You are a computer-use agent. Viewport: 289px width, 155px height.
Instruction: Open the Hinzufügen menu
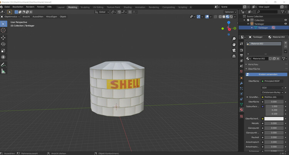(x=51, y=17)
